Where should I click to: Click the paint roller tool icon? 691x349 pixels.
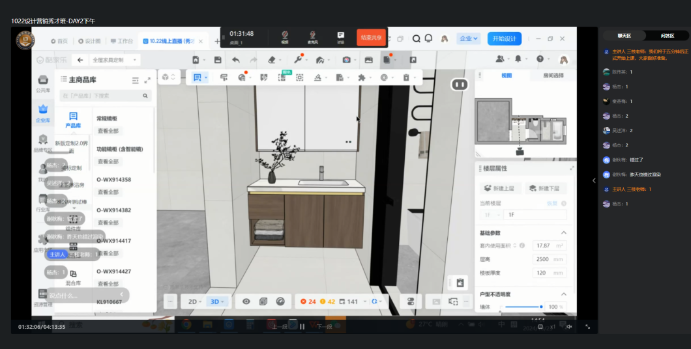(x=224, y=77)
